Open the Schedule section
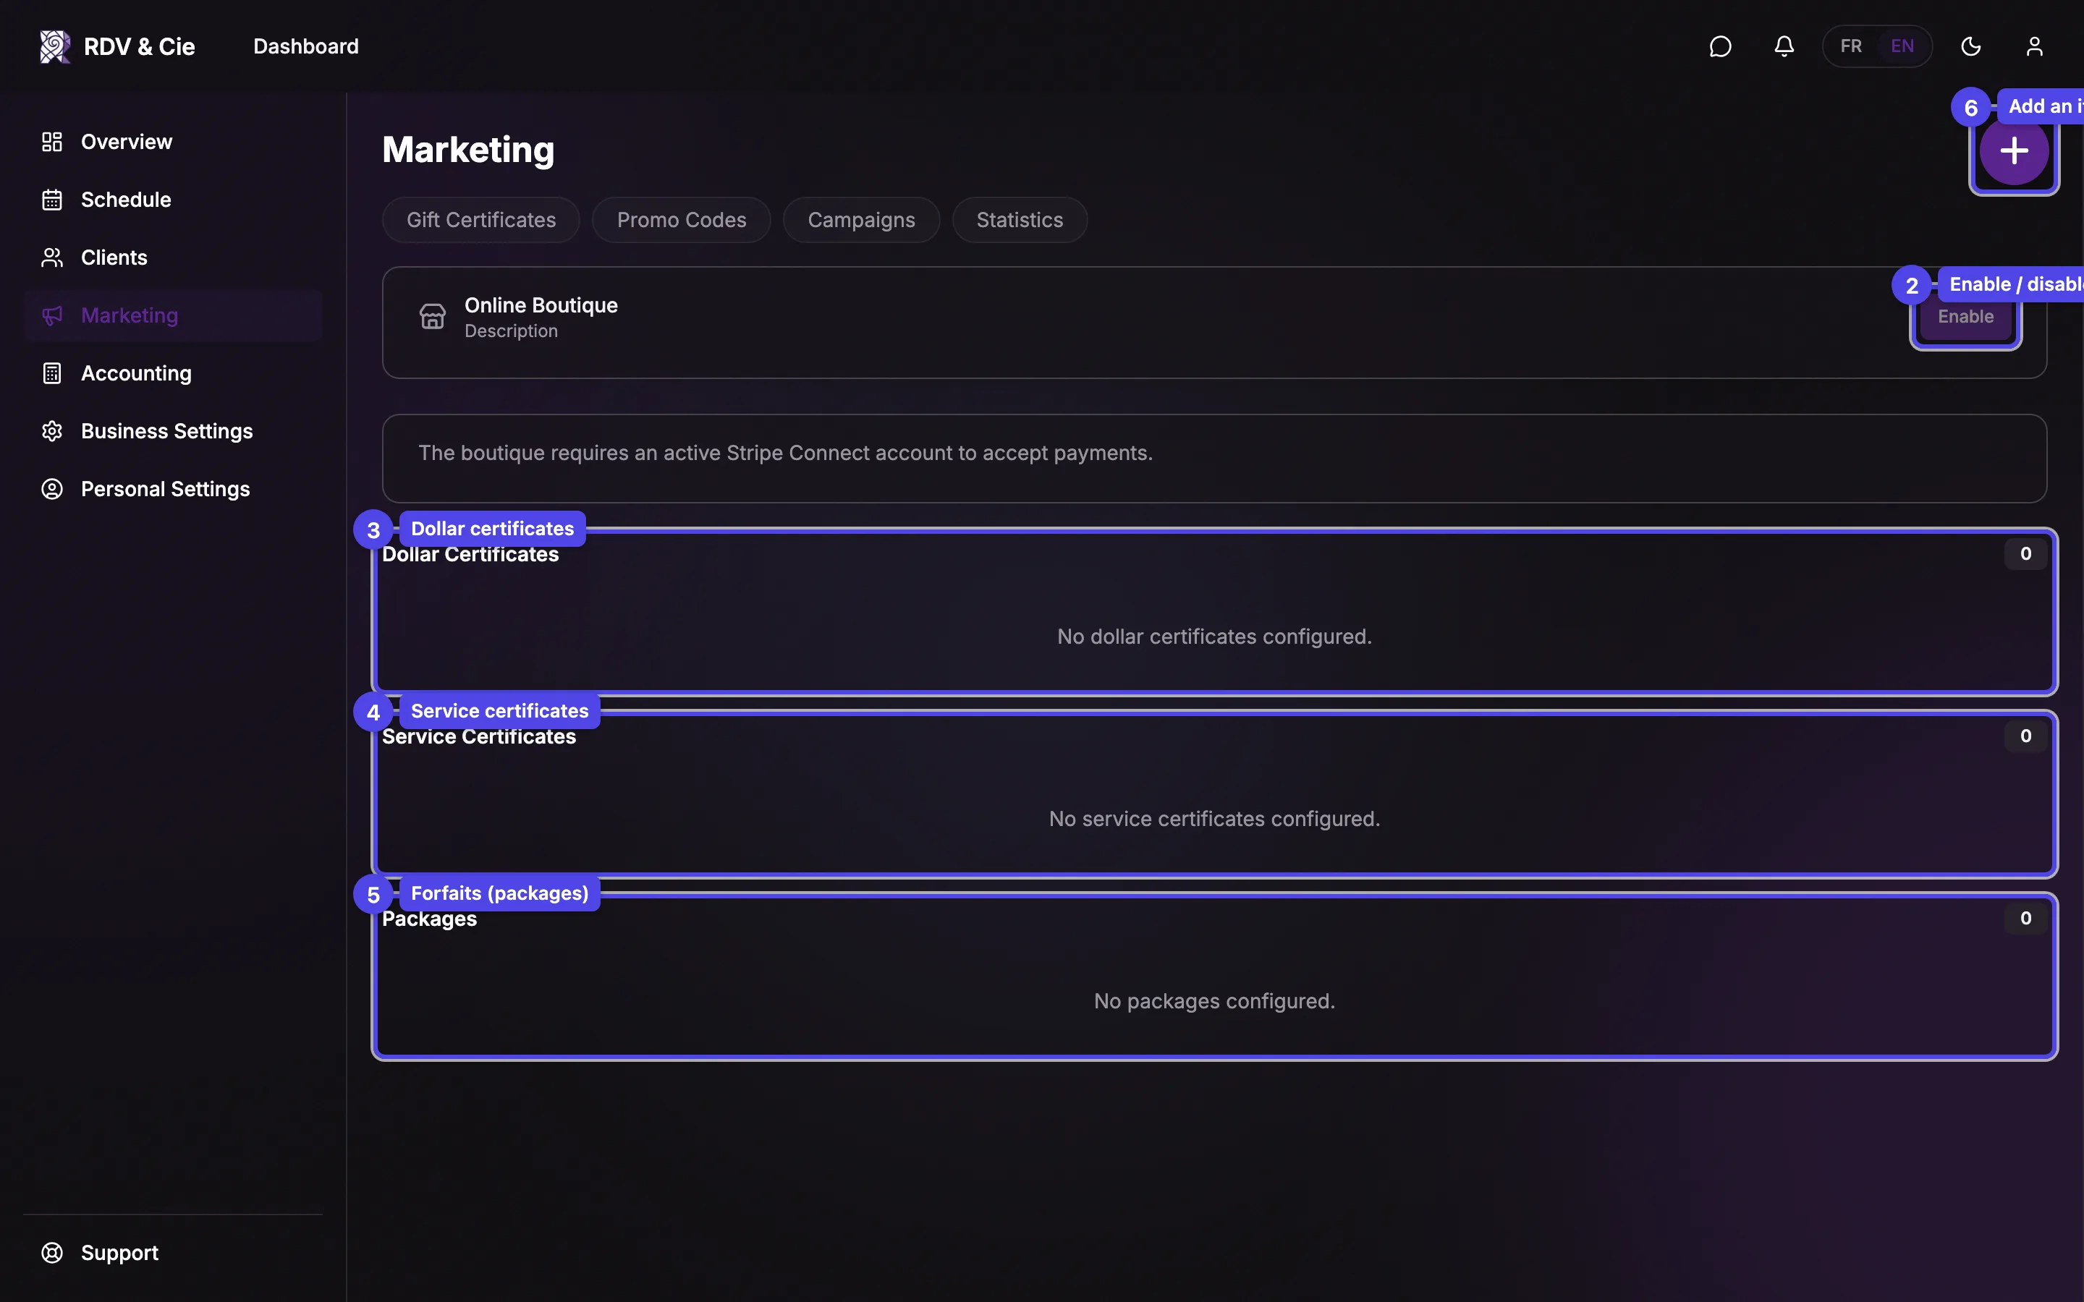This screenshot has width=2084, height=1302. click(x=173, y=200)
